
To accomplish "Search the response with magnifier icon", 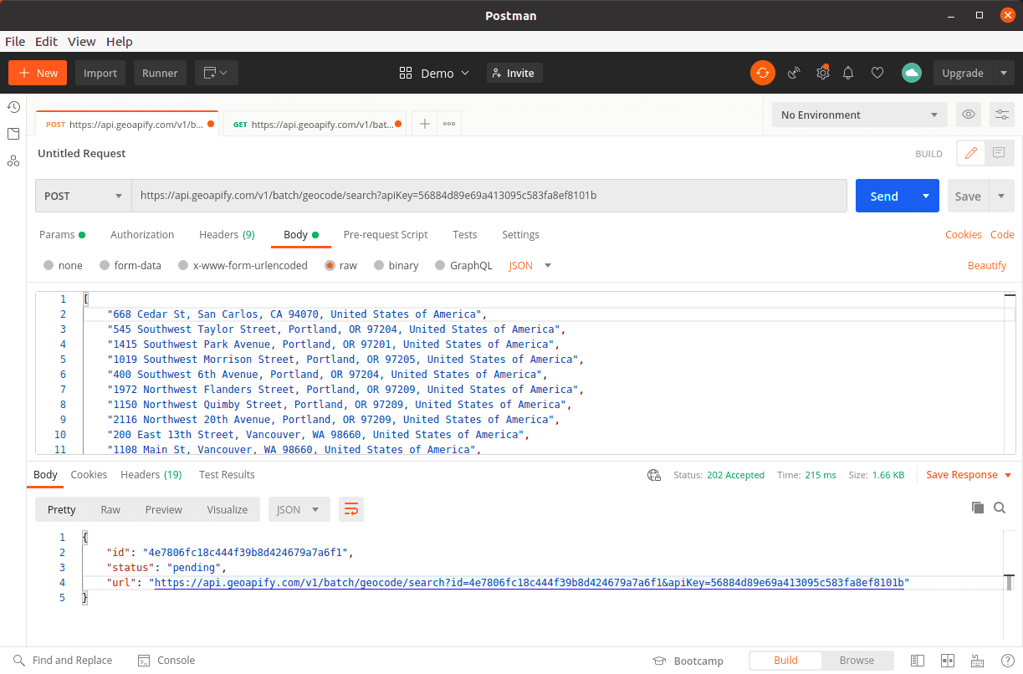I will pyautogui.click(x=999, y=508).
